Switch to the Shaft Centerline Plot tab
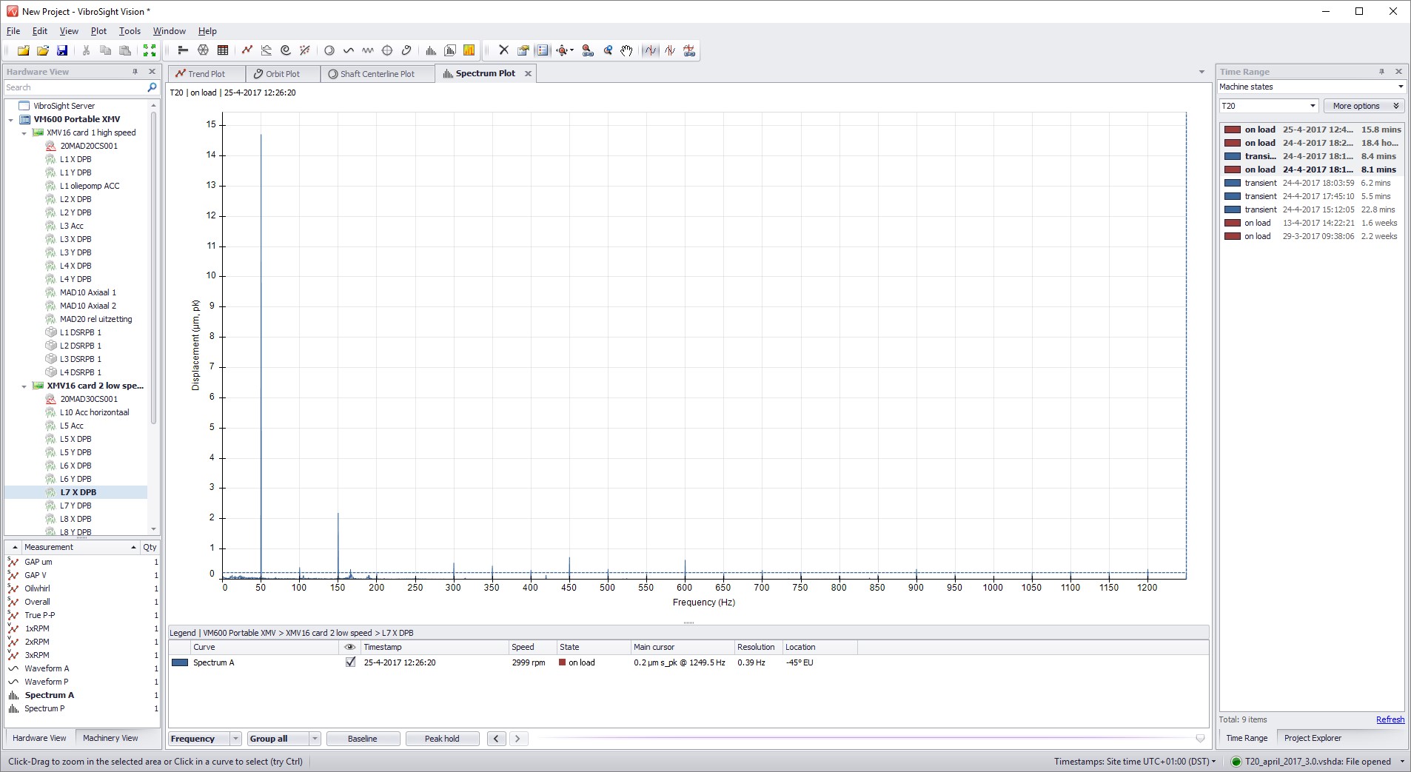This screenshot has height=772, width=1411. (x=377, y=73)
